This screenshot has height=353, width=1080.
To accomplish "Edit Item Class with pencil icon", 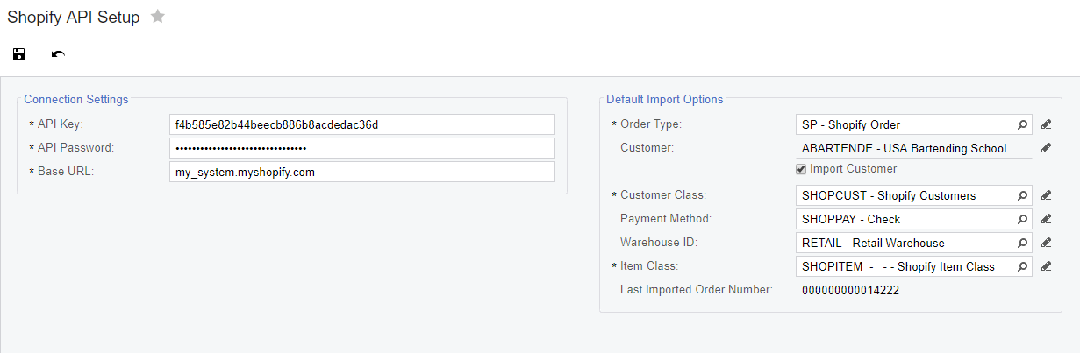I will (x=1046, y=266).
